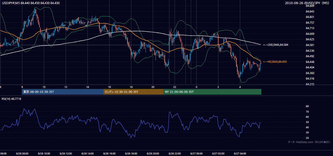Viewport: 333px width, 156px height.
Task: Click hour label 14 under the price chart
Action: [88, 87]
